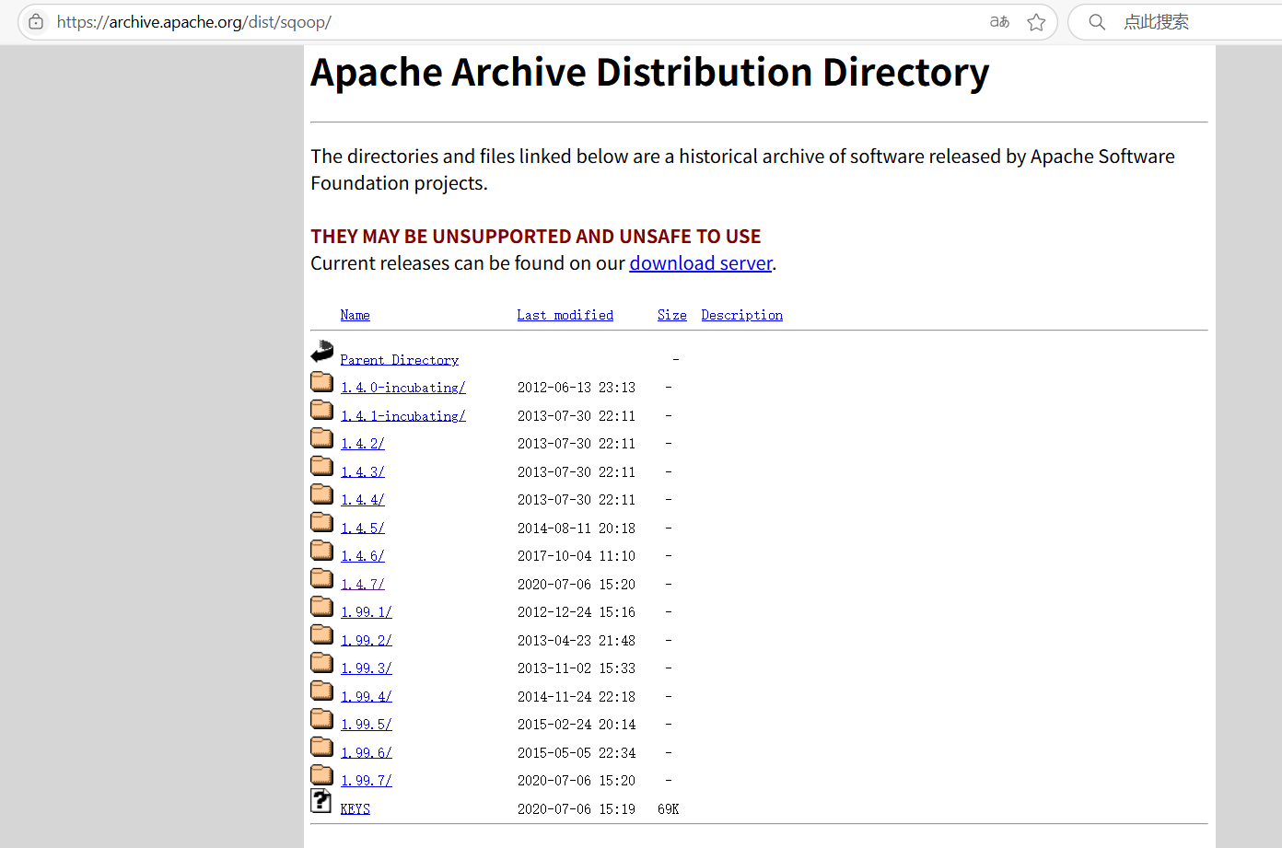Click the translate page icon
1282x848 pixels.
click(x=999, y=21)
